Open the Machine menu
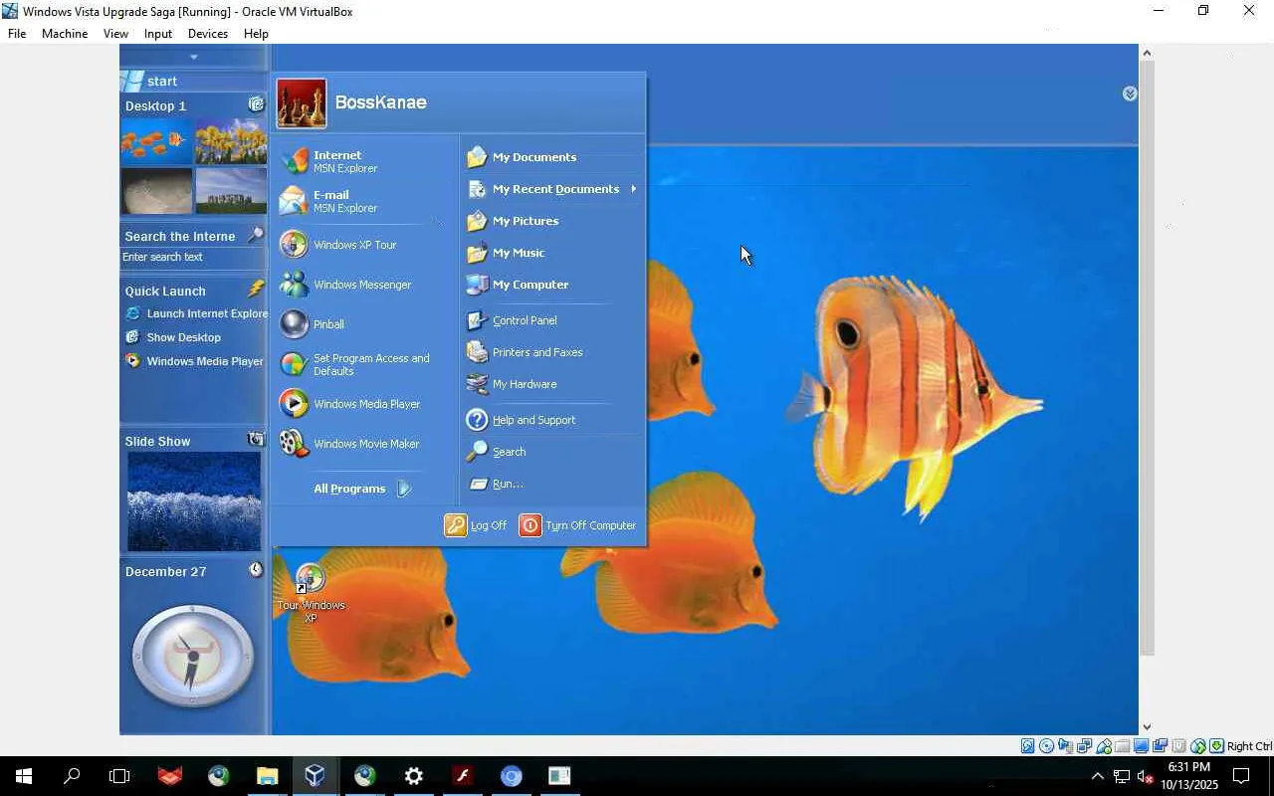The width and height of the screenshot is (1274, 796). pos(65,33)
